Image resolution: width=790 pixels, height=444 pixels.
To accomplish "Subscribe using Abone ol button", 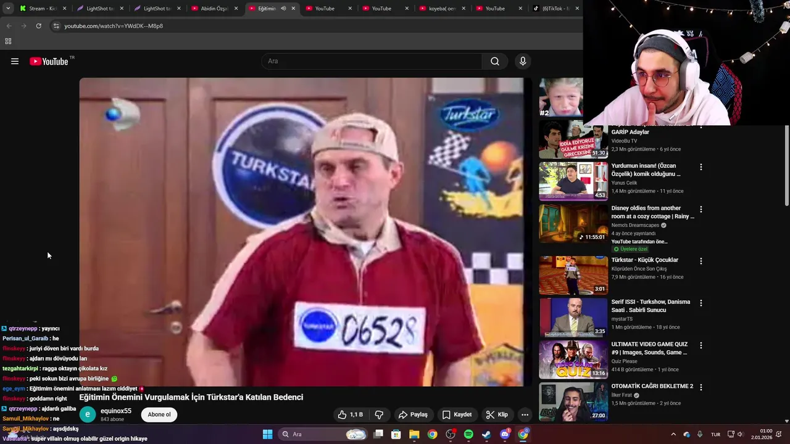I will (x=159, y=414).
